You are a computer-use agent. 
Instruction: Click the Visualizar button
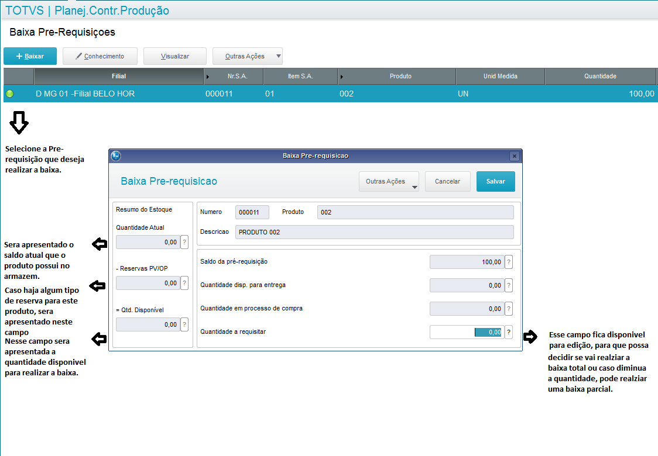pyautogui.click(x=175, y=56)
